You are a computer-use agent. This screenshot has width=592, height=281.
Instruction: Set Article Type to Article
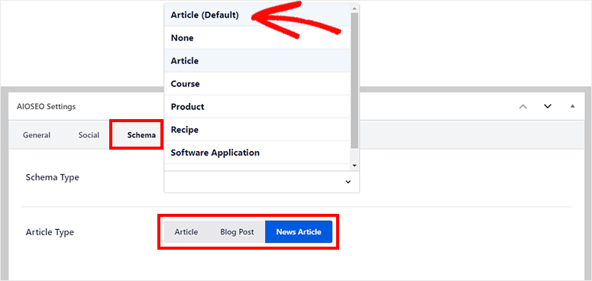point(186,232)
